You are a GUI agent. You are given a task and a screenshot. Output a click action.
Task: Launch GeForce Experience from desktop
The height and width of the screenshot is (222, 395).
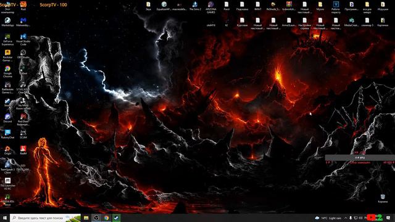click(x=7, y=39)
